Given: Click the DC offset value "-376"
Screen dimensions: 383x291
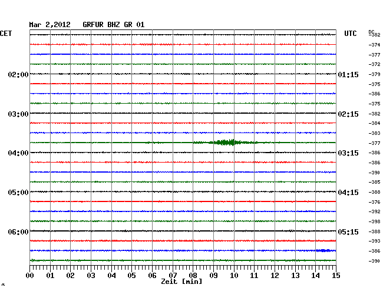Looking at the screenshot, I should tap(374, 202).
